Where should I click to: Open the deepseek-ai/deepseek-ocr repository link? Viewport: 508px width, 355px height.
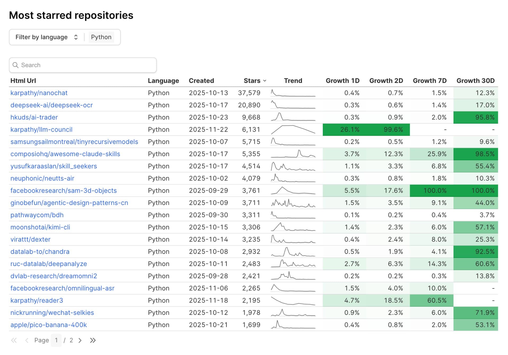[51, 105]
